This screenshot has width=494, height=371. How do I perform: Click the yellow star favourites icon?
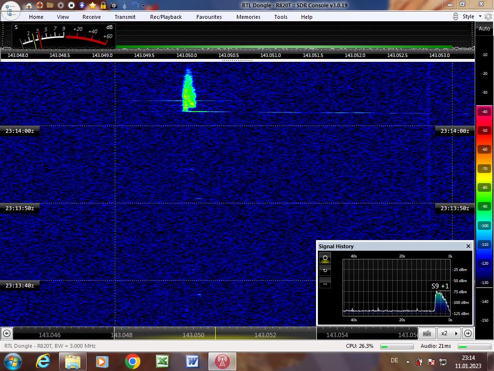(93, 5)
